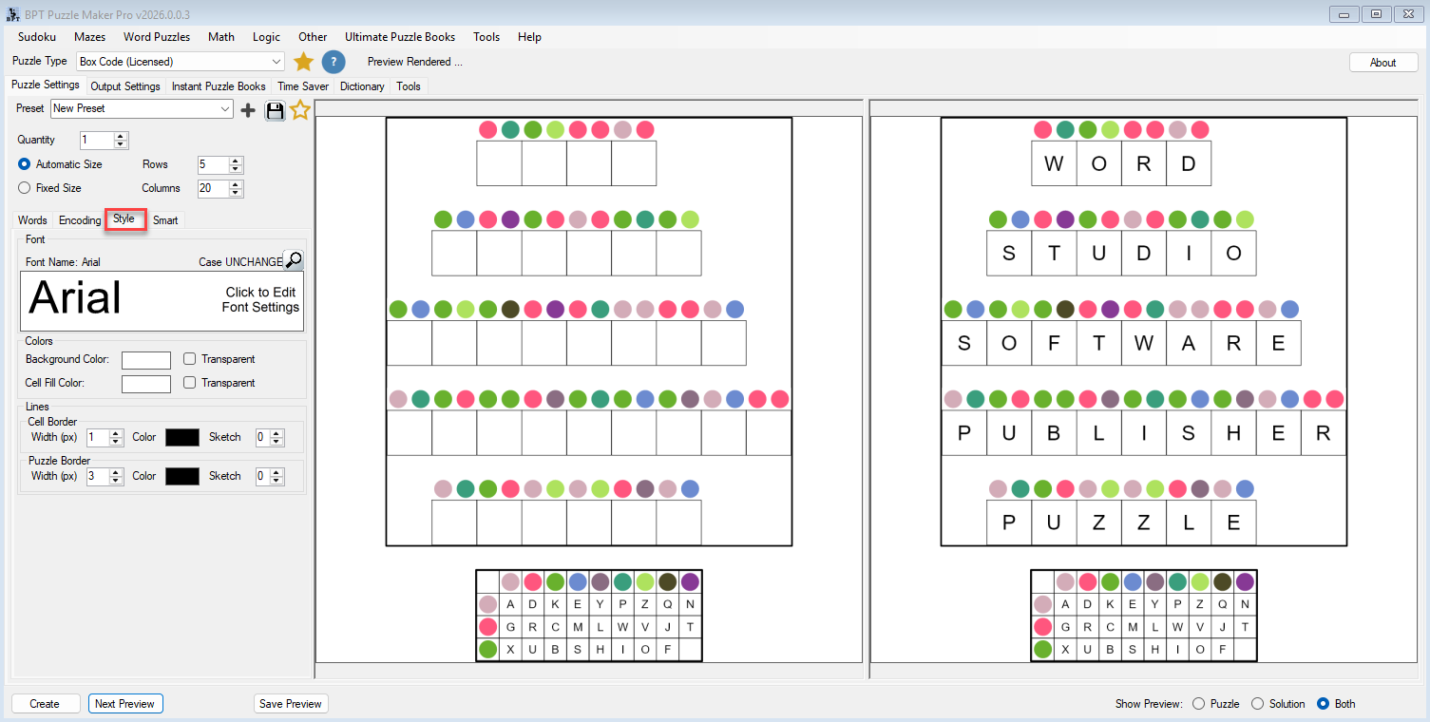Click the Arial font preview box
Screen dimensions: 1430x722
tap(162, 300)
